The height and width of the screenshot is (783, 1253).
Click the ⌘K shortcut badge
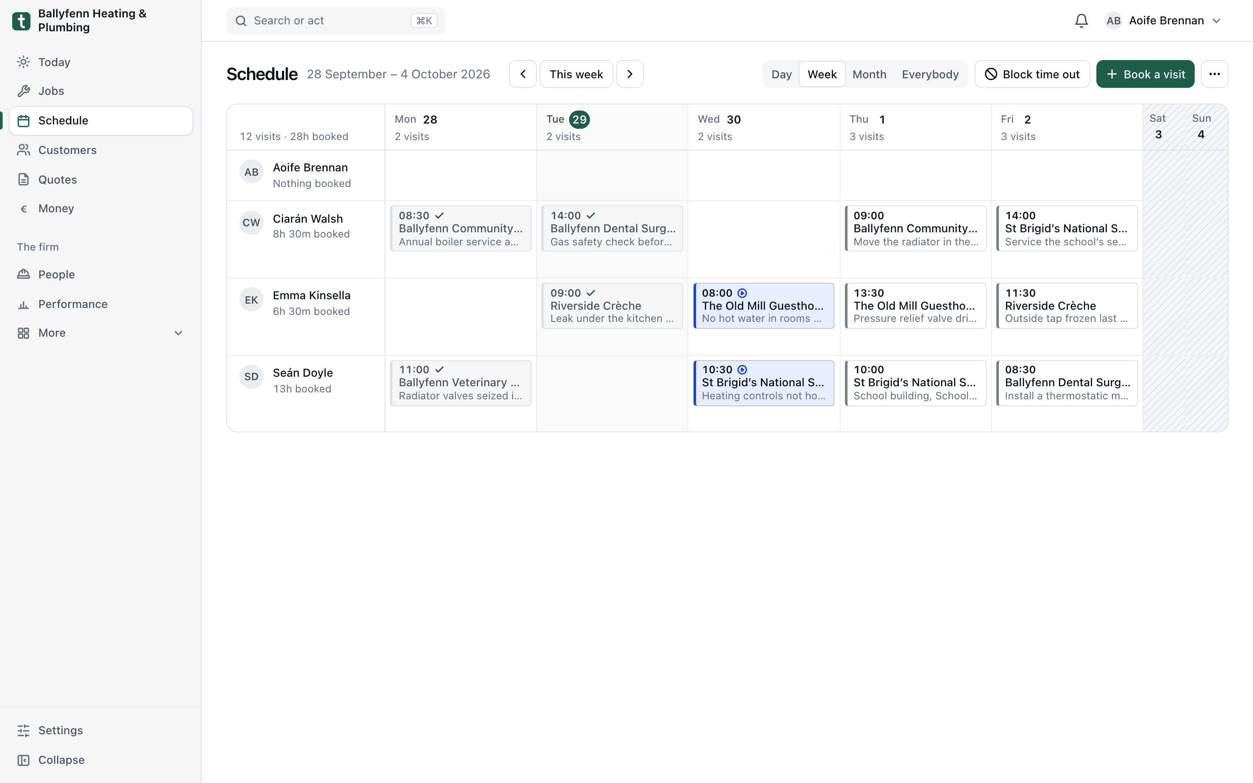click(x=424, y=21)
